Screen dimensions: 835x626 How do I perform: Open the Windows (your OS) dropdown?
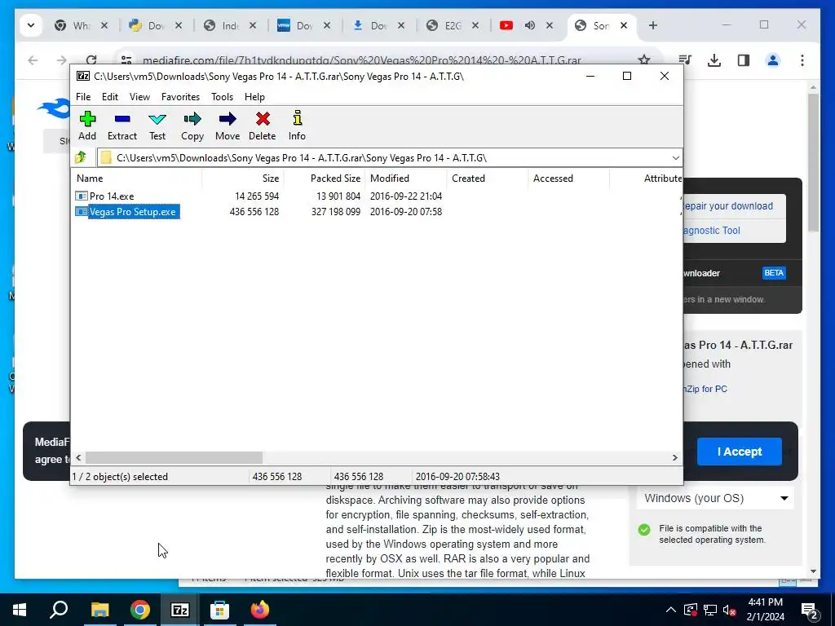(715, 498)
